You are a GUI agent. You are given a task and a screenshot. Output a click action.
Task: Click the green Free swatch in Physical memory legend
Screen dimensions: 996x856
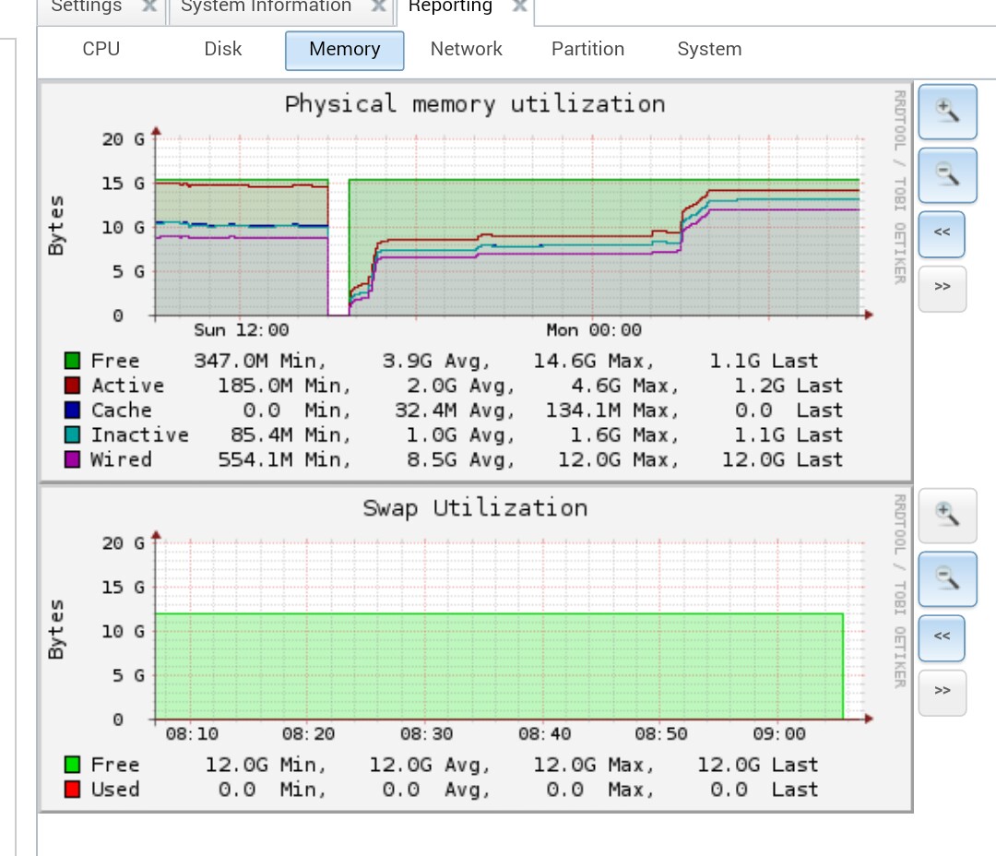click(73, 361)
